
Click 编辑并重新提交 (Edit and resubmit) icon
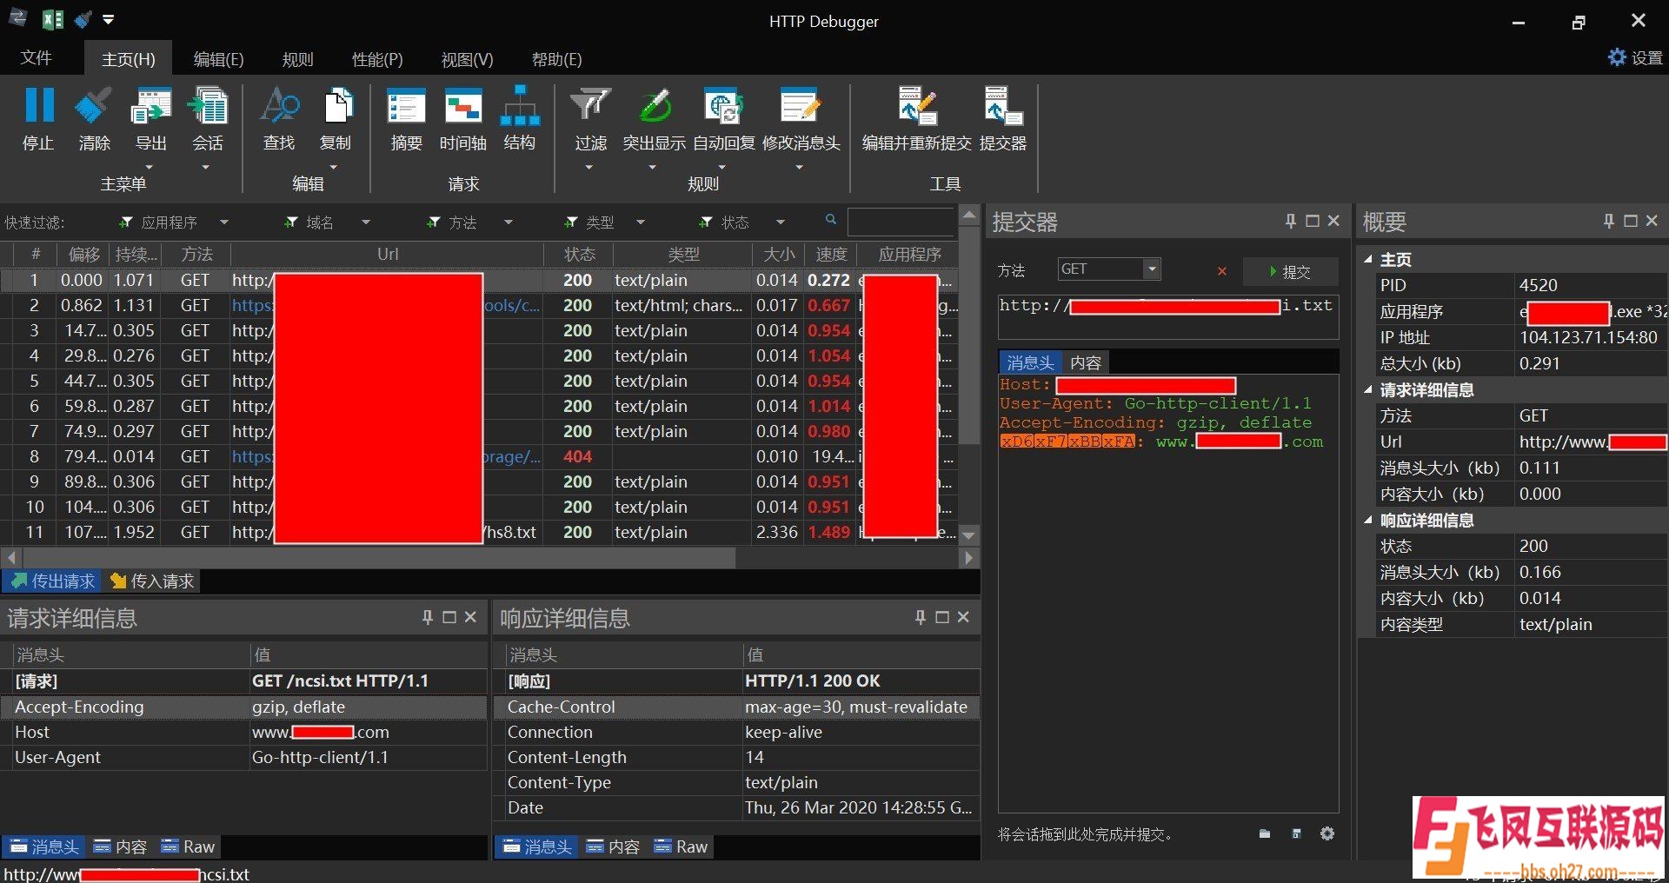pos(916,106)
